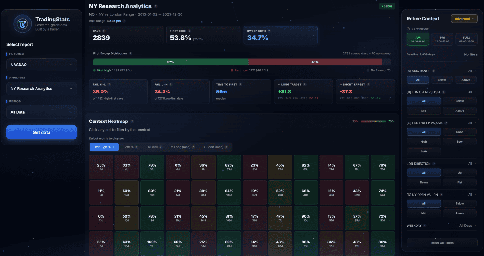Set LDN Direction filter to Up
The height and width of the screenshot is (256, 484).
tap(460, 173)
